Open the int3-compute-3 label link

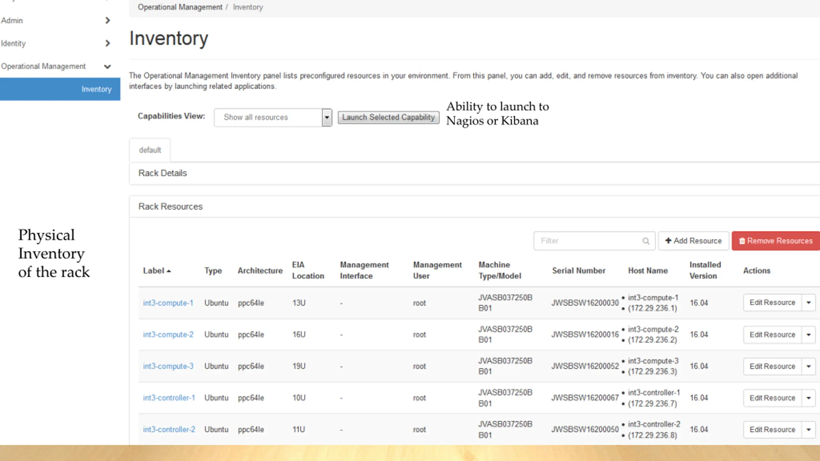click(x=168, y=366)
